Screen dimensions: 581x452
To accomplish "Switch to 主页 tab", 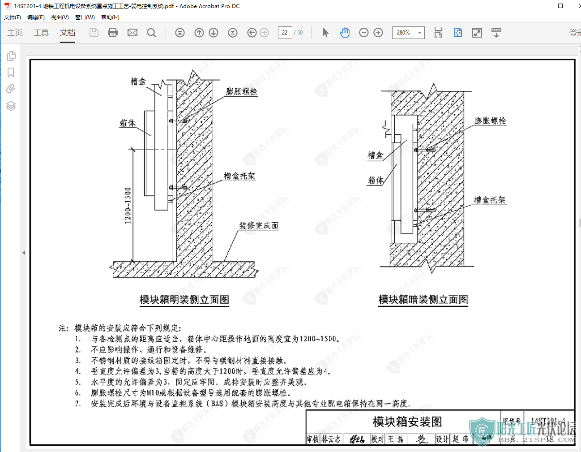I will 15,33.
